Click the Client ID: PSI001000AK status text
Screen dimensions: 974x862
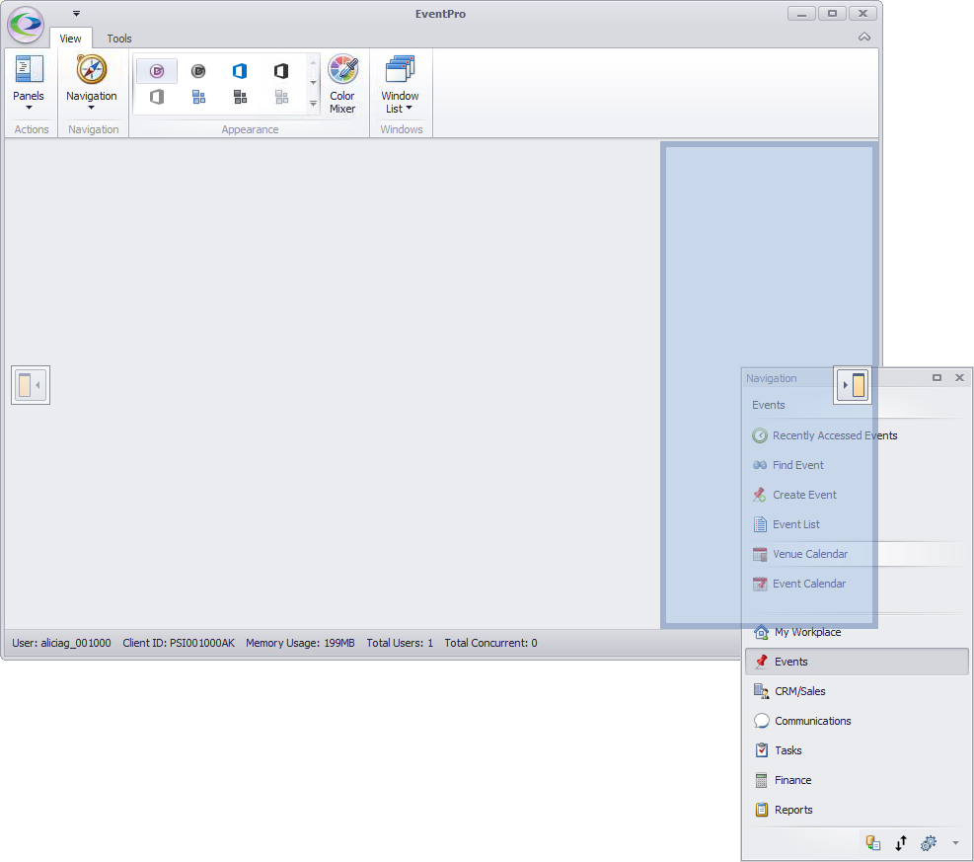(179, 643)
